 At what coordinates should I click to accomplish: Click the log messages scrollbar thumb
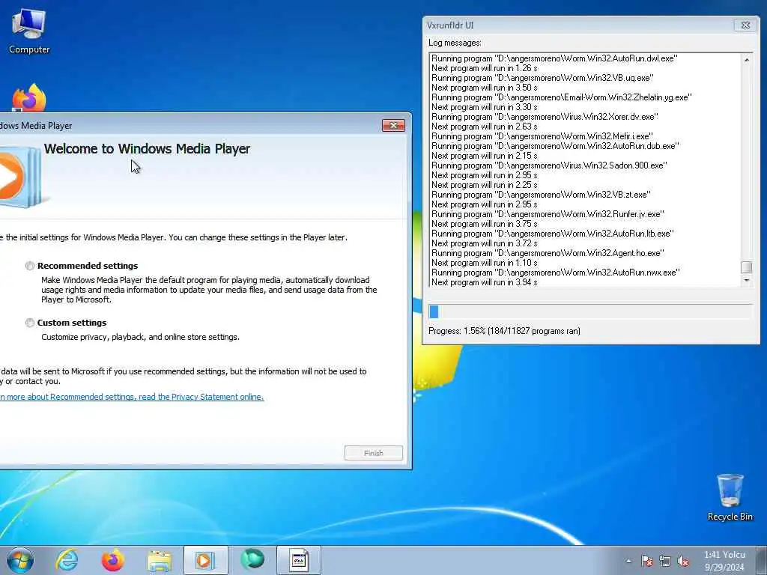click(747, 267)
